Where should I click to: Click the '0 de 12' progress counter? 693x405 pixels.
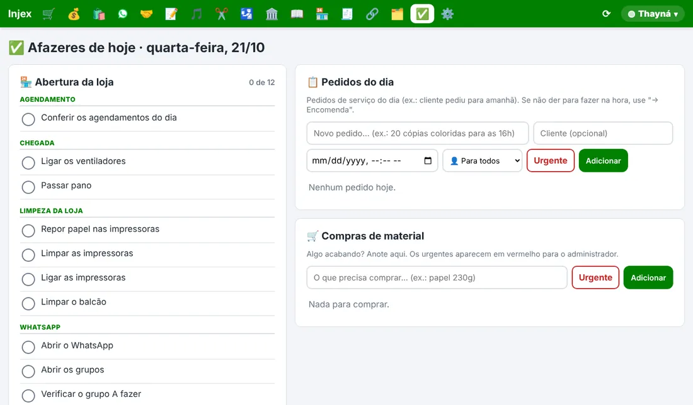(x=261, y=82)
